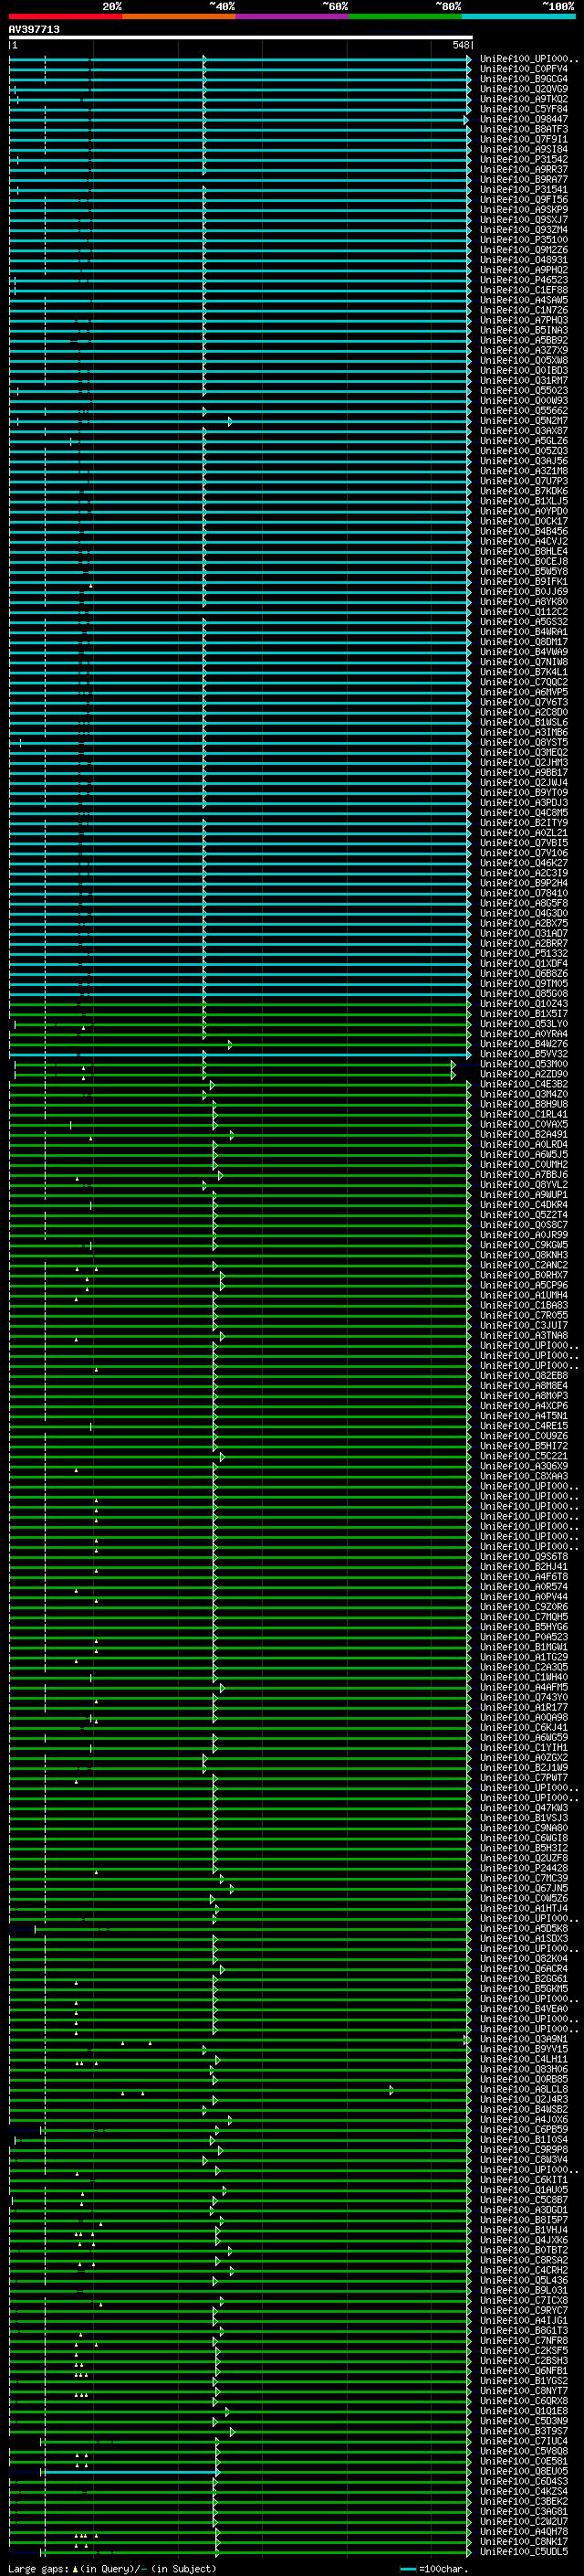Click the white query length bar
Viewport: 584px width, 2576px height.
[241, 37]
